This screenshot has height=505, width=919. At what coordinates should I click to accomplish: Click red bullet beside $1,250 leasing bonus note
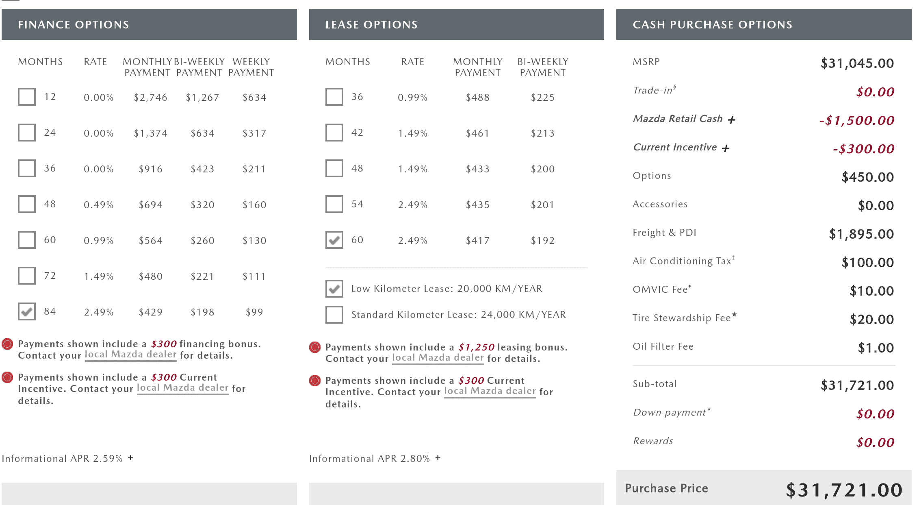click(x=315, y=347)
